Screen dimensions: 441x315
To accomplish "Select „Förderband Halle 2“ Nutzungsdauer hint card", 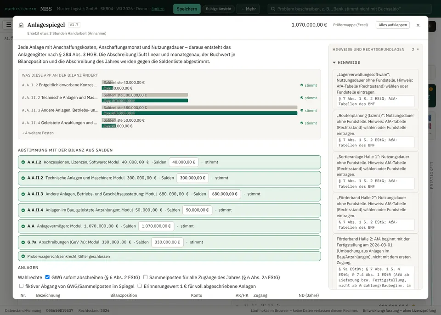I will [375, 213].
